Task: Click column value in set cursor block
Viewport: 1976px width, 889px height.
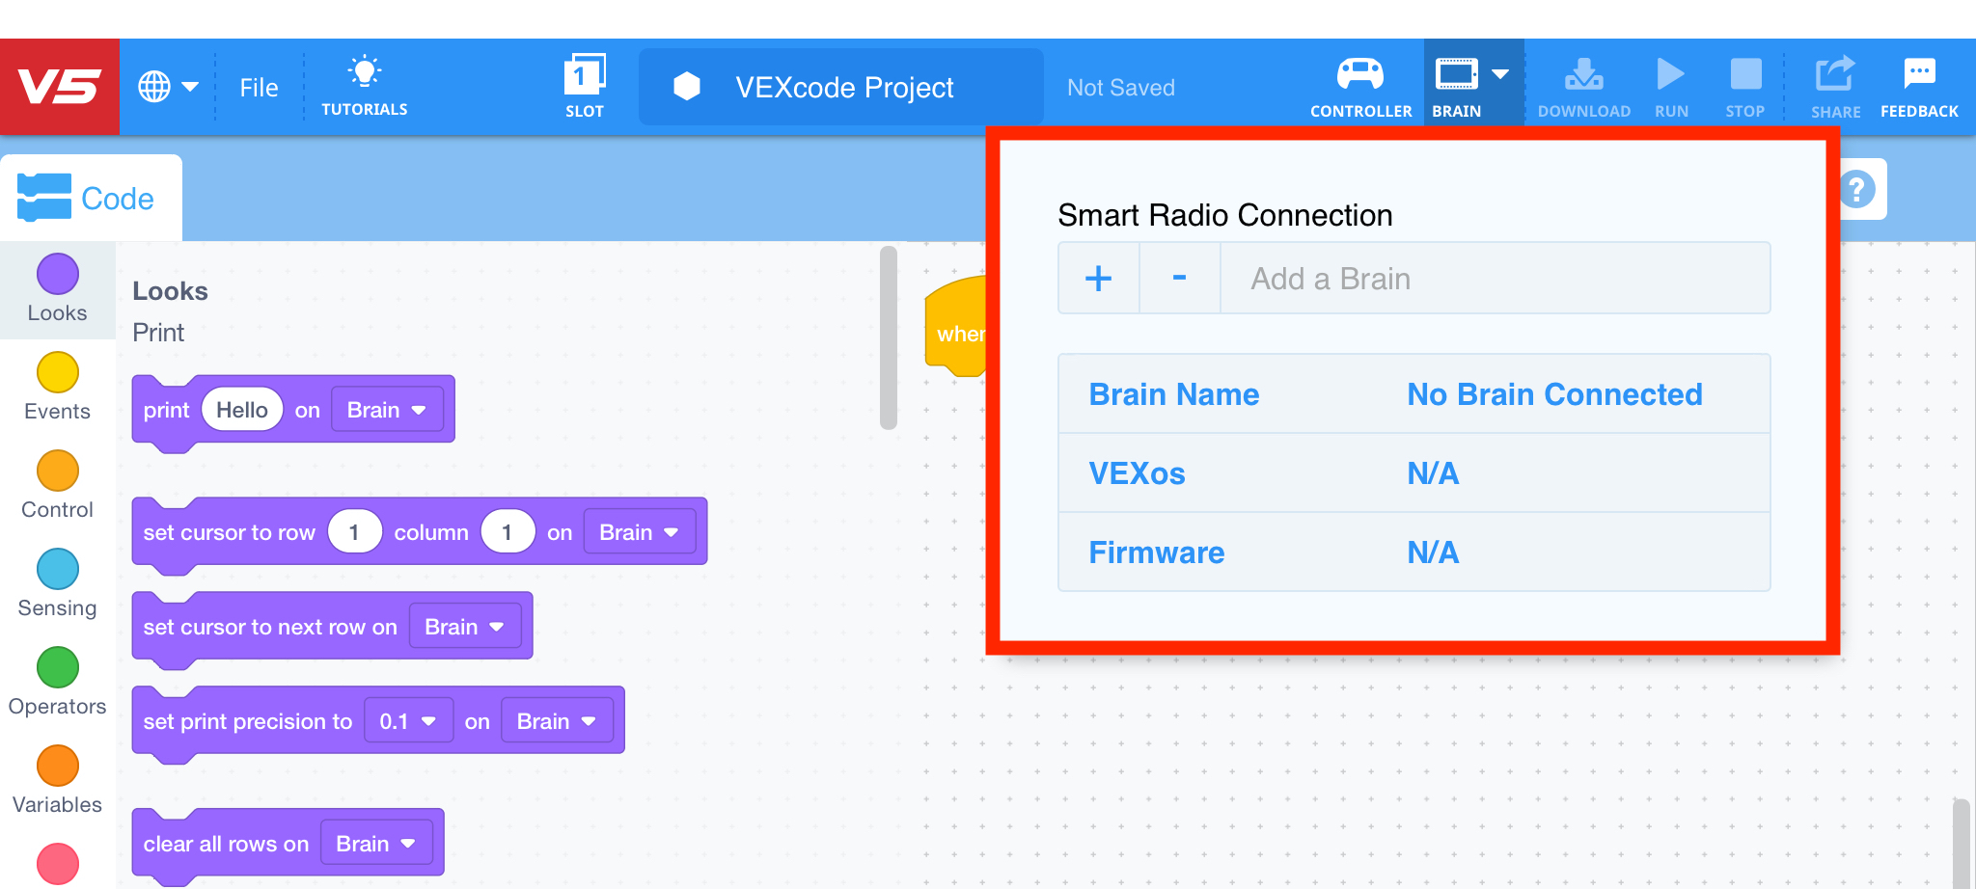Action: (508, 532)
